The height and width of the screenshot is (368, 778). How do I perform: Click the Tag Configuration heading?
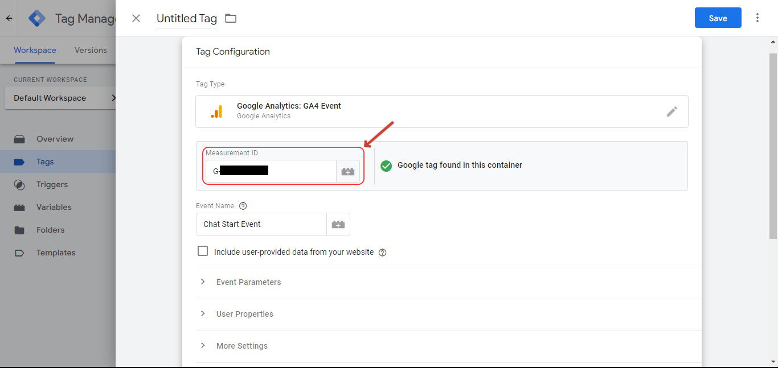coord(233,51)
